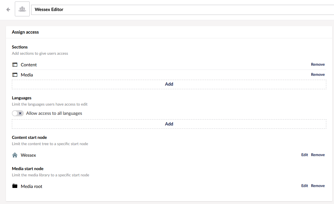Select the Media section label

coord(27,75)
